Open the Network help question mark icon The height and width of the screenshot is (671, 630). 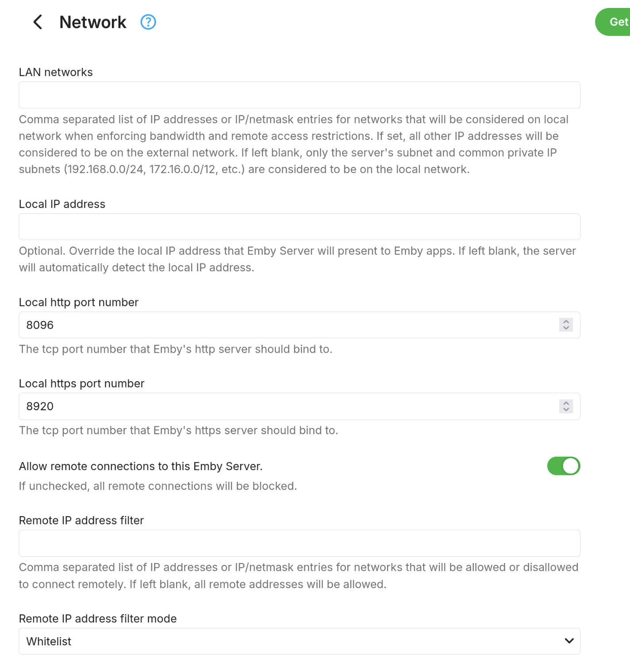148,22
